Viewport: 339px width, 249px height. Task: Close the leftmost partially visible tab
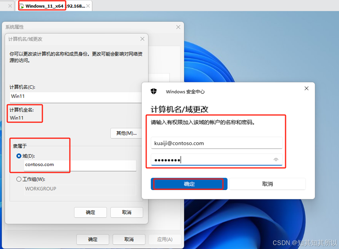pyautogui.click(x=10, y=6)
